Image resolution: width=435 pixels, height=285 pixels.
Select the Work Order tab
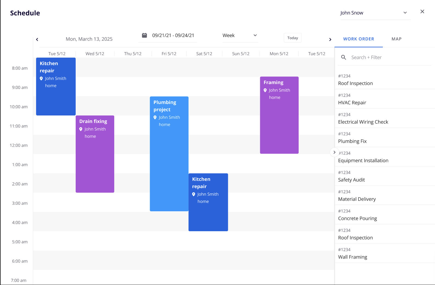358,39
